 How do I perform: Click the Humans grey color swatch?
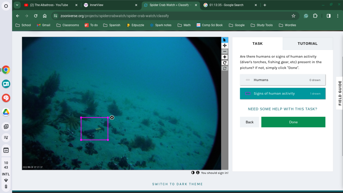pos(248,80)
